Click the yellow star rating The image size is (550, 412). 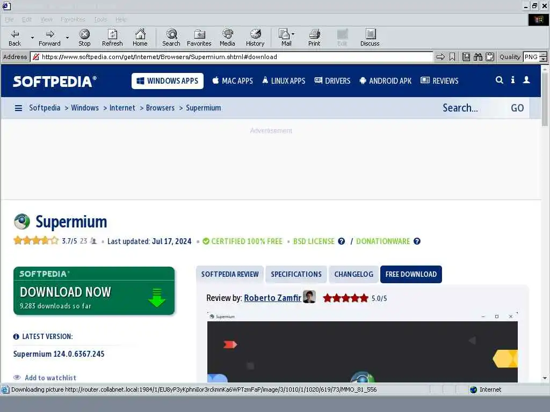tap(36, 241)
